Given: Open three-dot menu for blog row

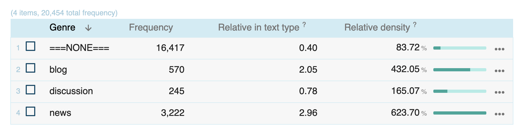Looking at the screenshot, I should point(499,71).
